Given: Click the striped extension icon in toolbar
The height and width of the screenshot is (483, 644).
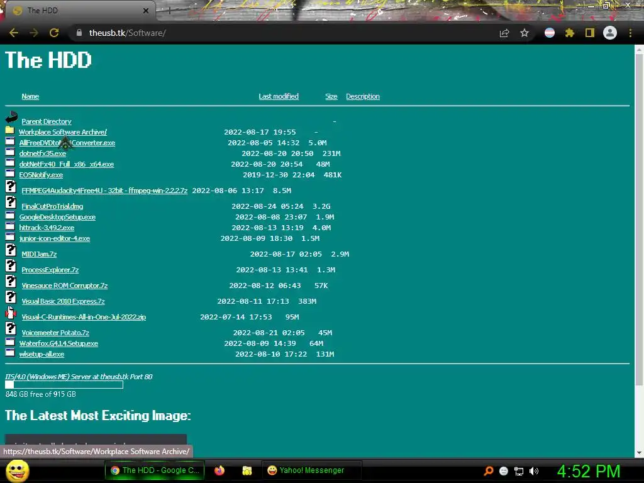Looking at the screenshot, I should [x=550, y=33].
